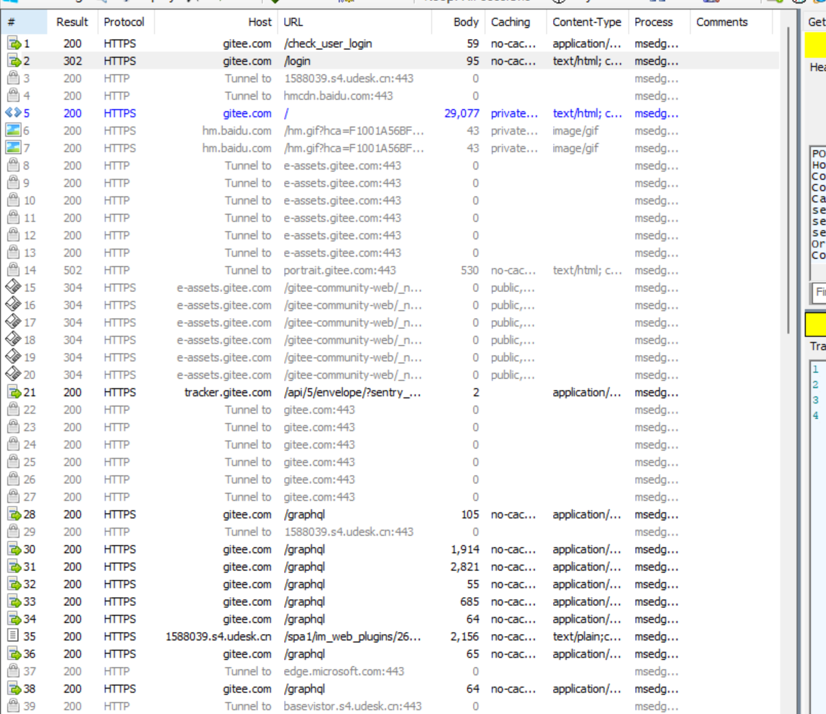
Task: Select the /spa1/im_web_plugins URL cell
Action: point(352,636)
